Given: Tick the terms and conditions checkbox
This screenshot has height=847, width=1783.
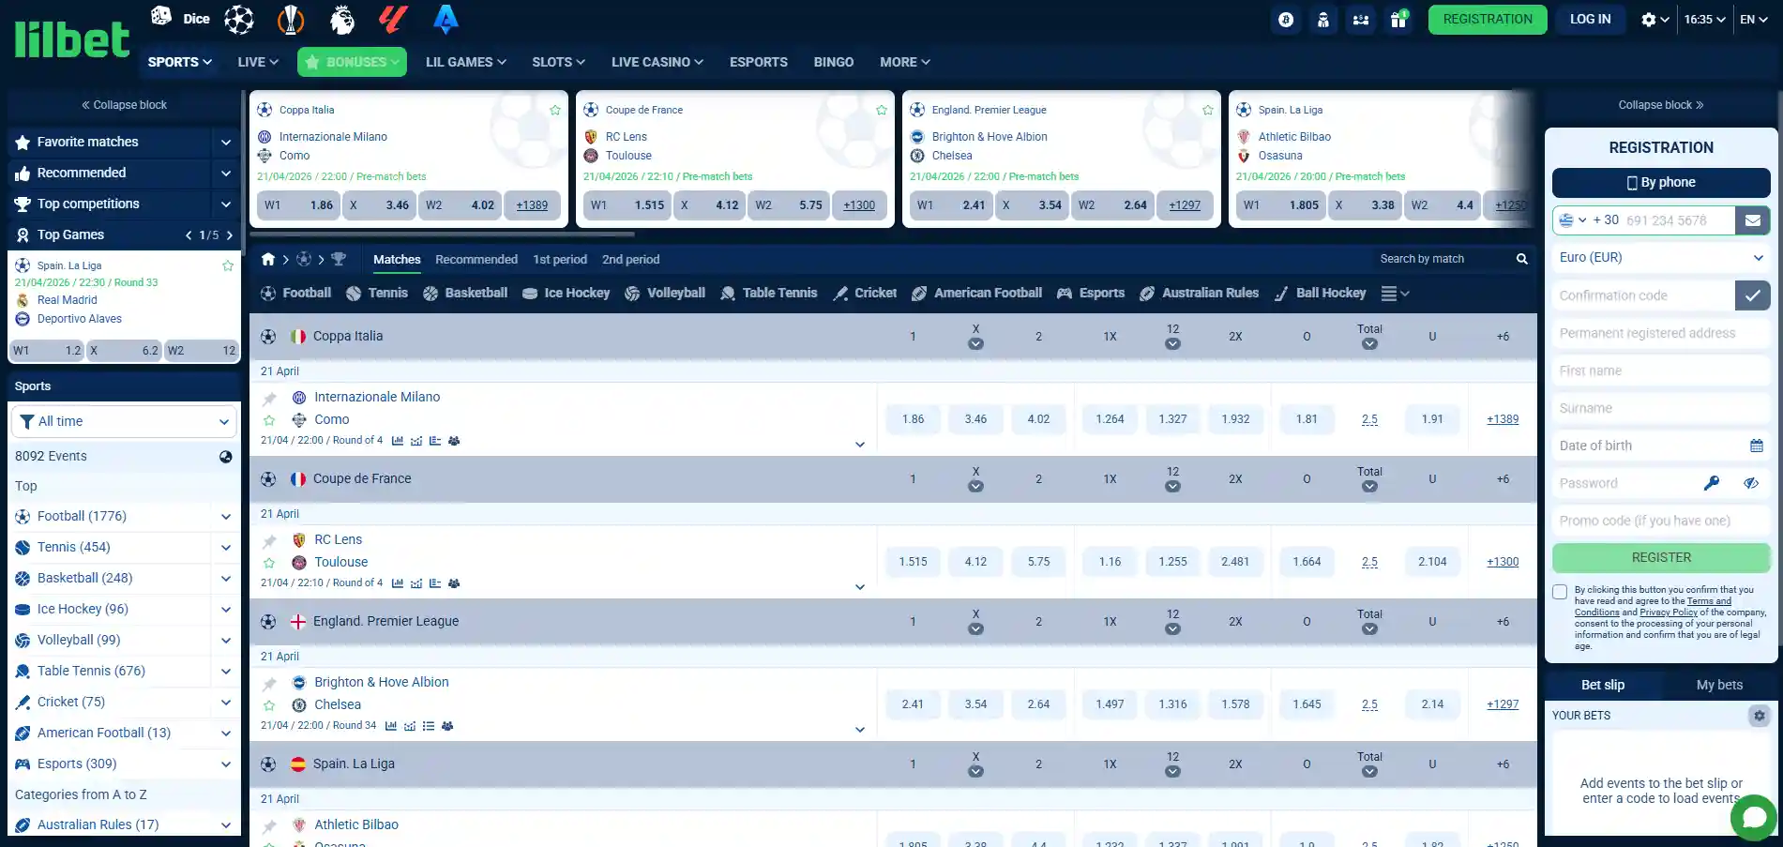Looking at the screenshot, I should [1560, 592].
